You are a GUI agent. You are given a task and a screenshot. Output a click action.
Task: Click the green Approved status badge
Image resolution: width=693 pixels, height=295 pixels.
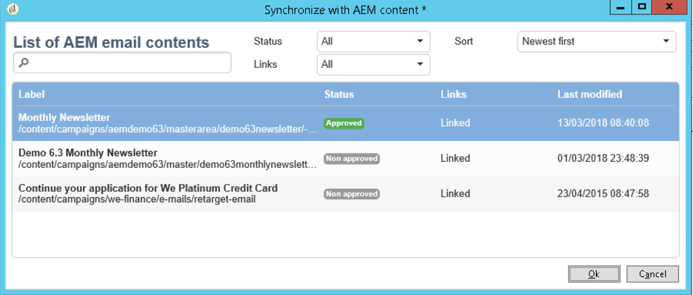pos(344,124)
